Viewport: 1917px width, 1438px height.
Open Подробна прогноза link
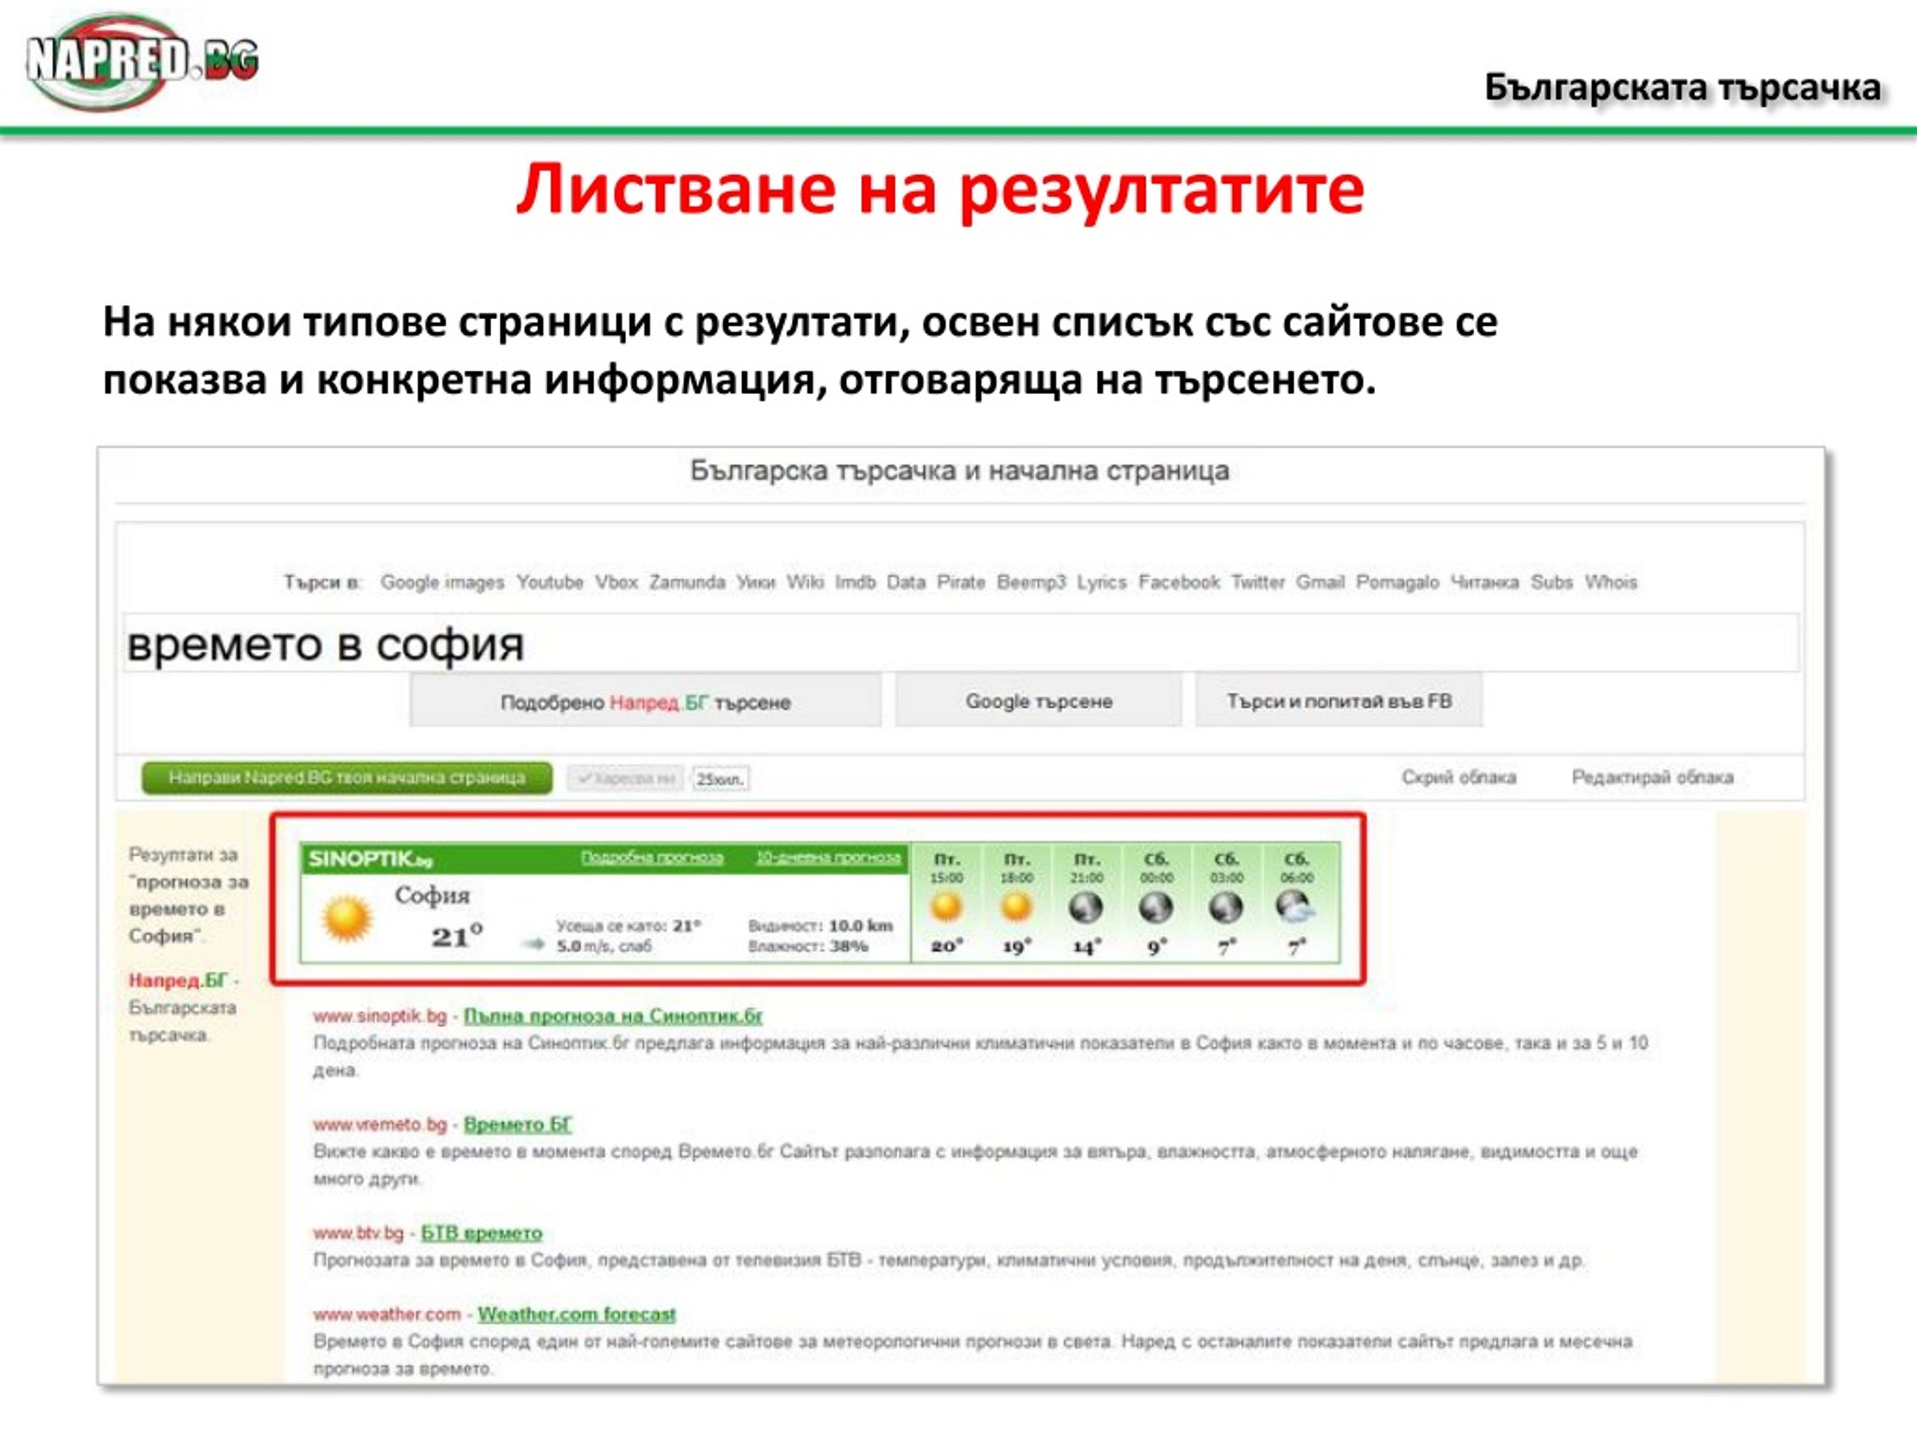tap(651, 858)
